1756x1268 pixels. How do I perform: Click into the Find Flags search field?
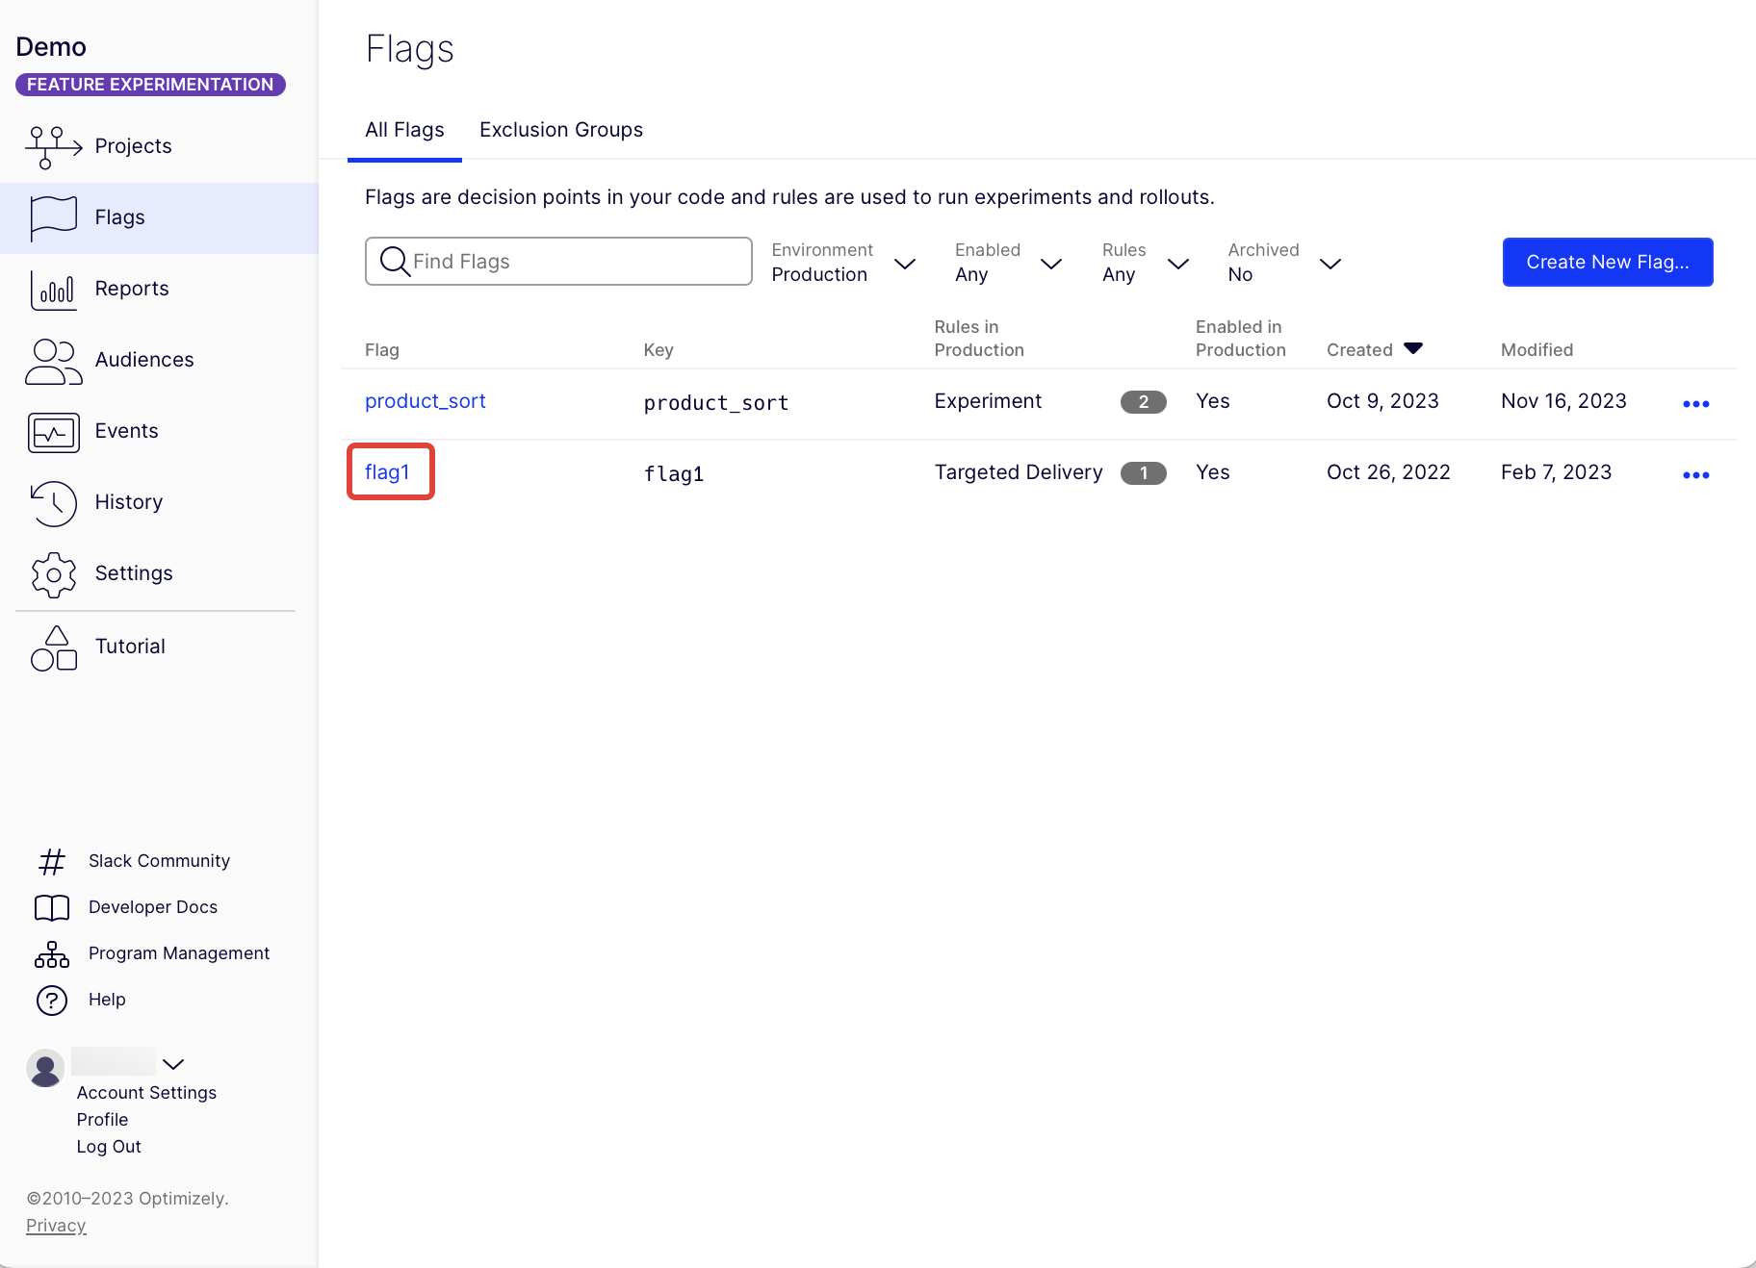coord(558,262)
